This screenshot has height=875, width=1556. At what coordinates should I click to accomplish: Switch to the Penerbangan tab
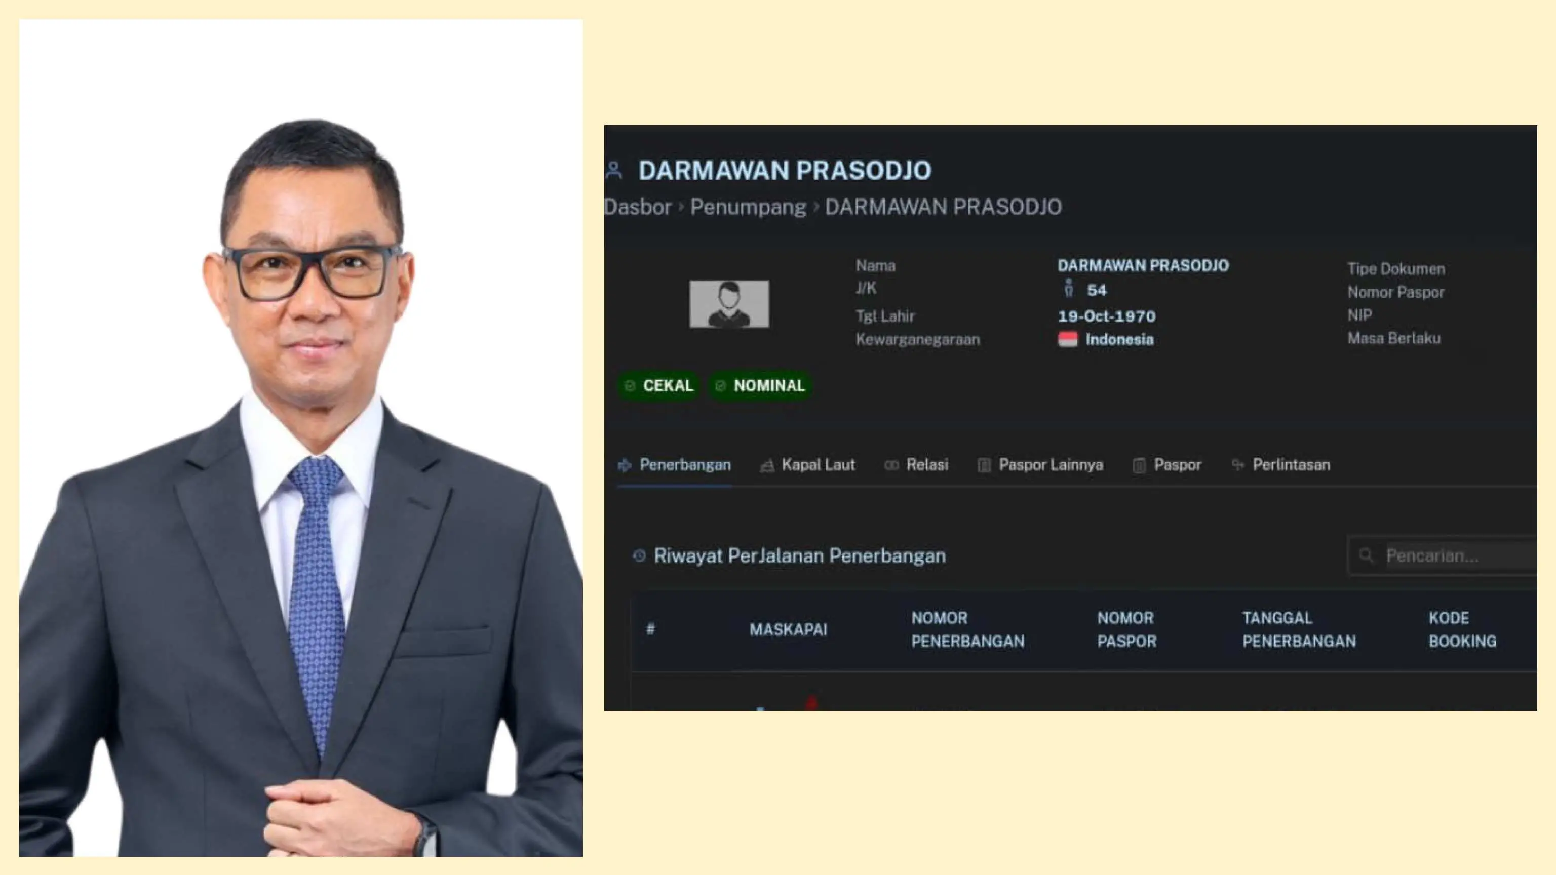pyautogui.click(x=674, y=465)
